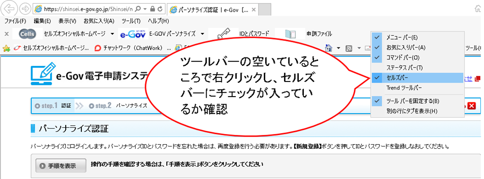Click the 手順を表示 button
The image size is (484, 179).
click(61, 165)
